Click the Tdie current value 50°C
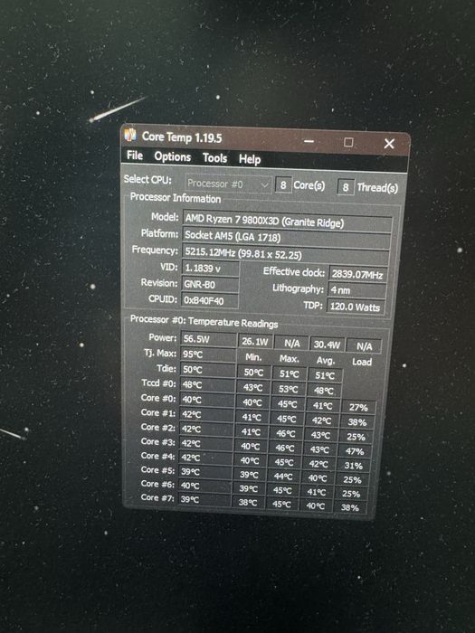The height and width of the screenshot is (633, 475). [207, 369]
